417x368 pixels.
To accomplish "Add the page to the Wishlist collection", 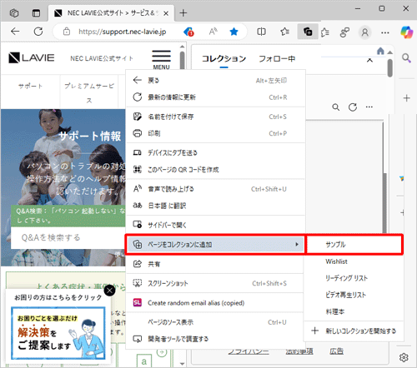I will [354, 261].
